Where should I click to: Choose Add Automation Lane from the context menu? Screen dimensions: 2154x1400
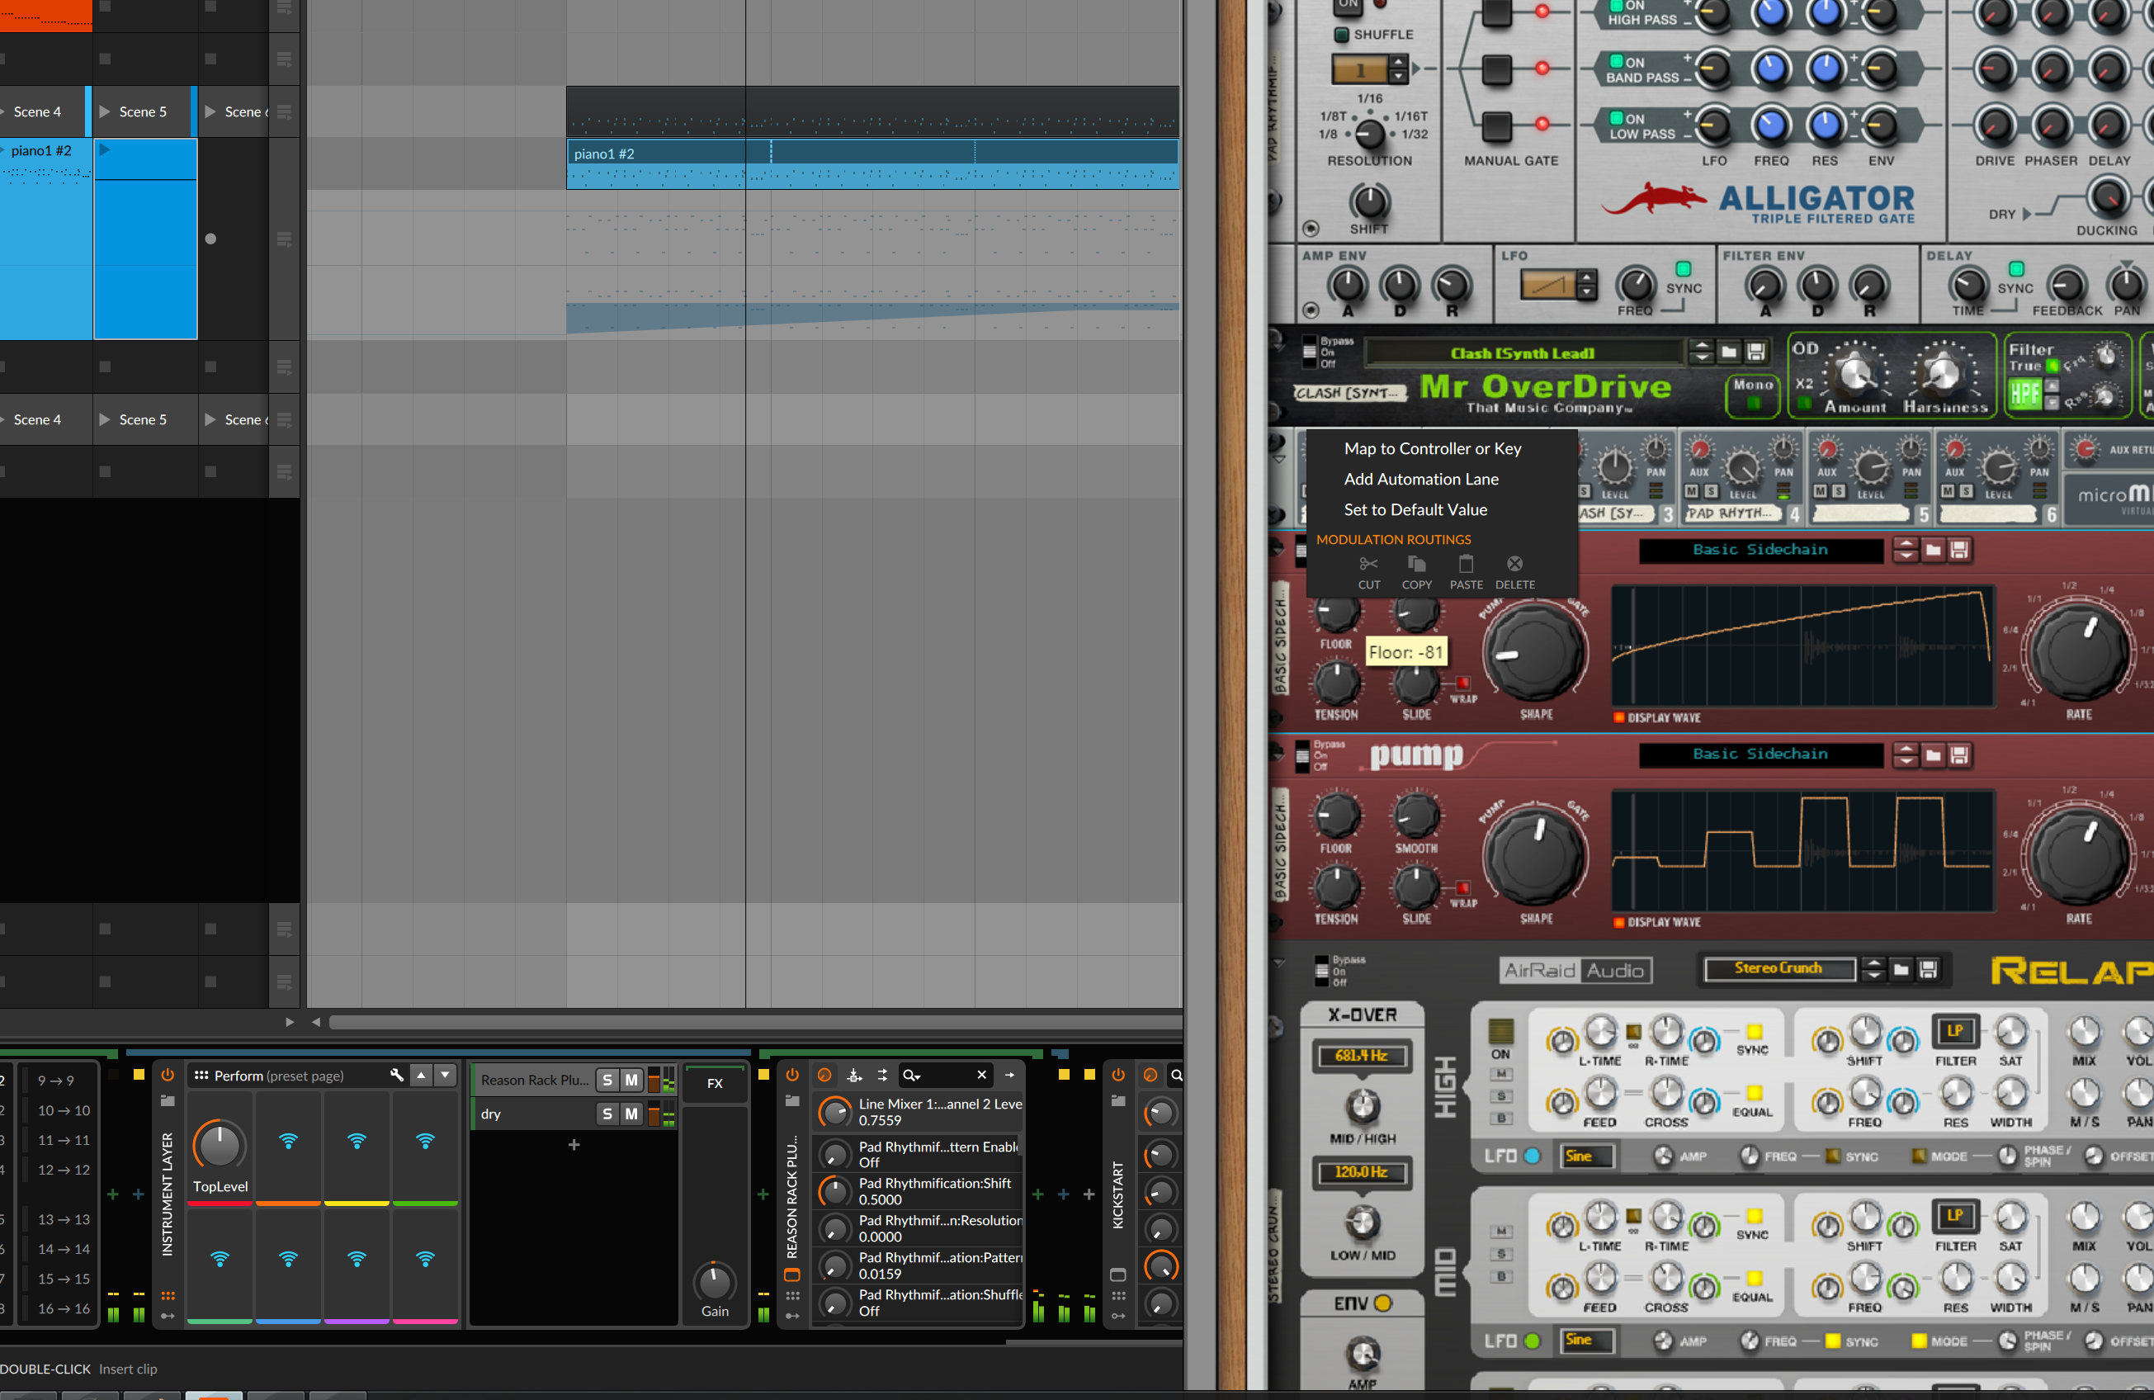coord(1421,480)
